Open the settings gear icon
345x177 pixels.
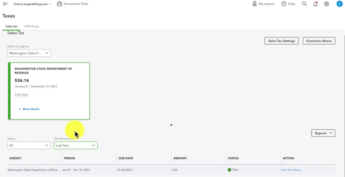pos(326,4)
